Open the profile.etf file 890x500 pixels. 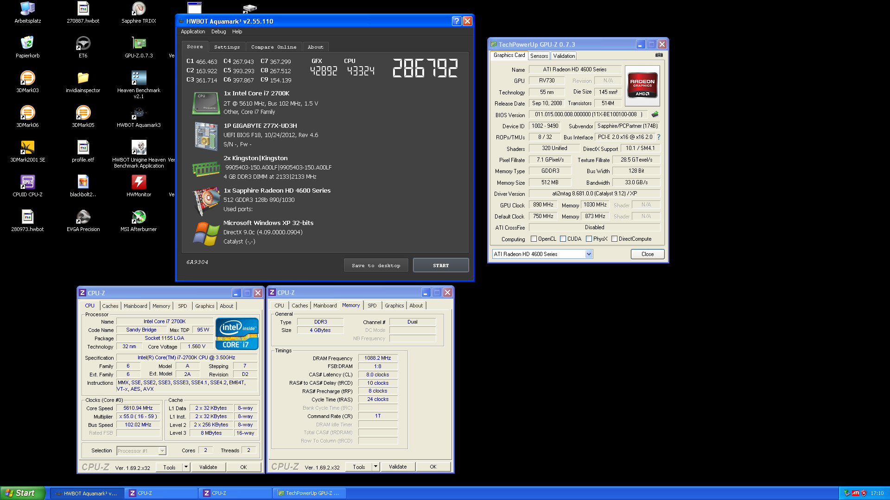click(83, 151)
